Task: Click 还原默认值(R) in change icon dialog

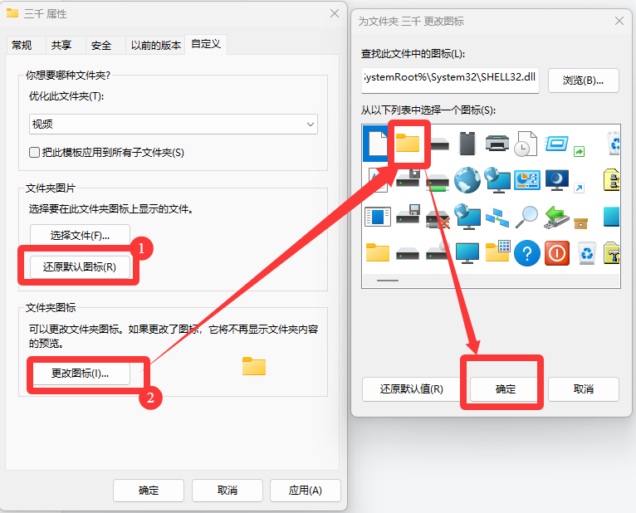Action: (x=411, y=388)
